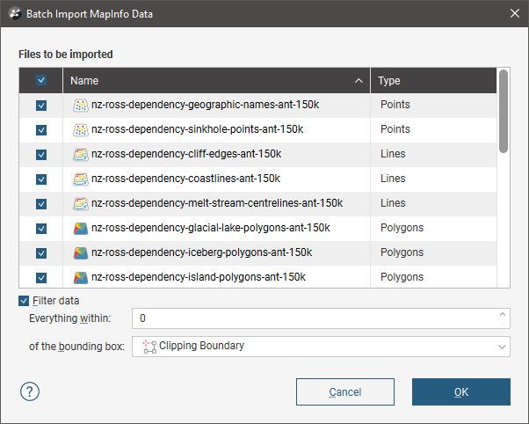Click the lines icon beside cliff-edges file
The width and height of the screenshot is (529, 424).
click(81, 154)
